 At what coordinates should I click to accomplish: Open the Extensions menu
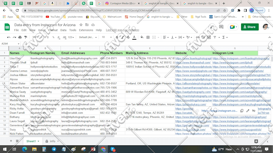[86, 30]
